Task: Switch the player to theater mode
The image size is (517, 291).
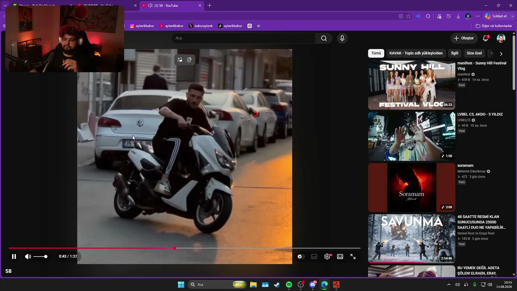Action: 340,257
